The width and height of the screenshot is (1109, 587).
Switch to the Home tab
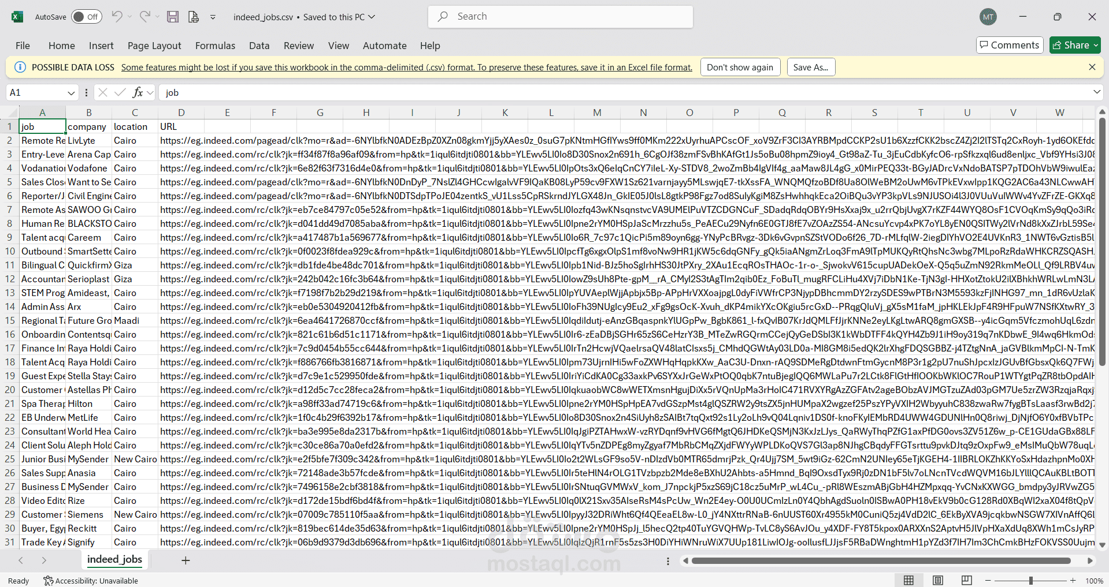[62, 46]
